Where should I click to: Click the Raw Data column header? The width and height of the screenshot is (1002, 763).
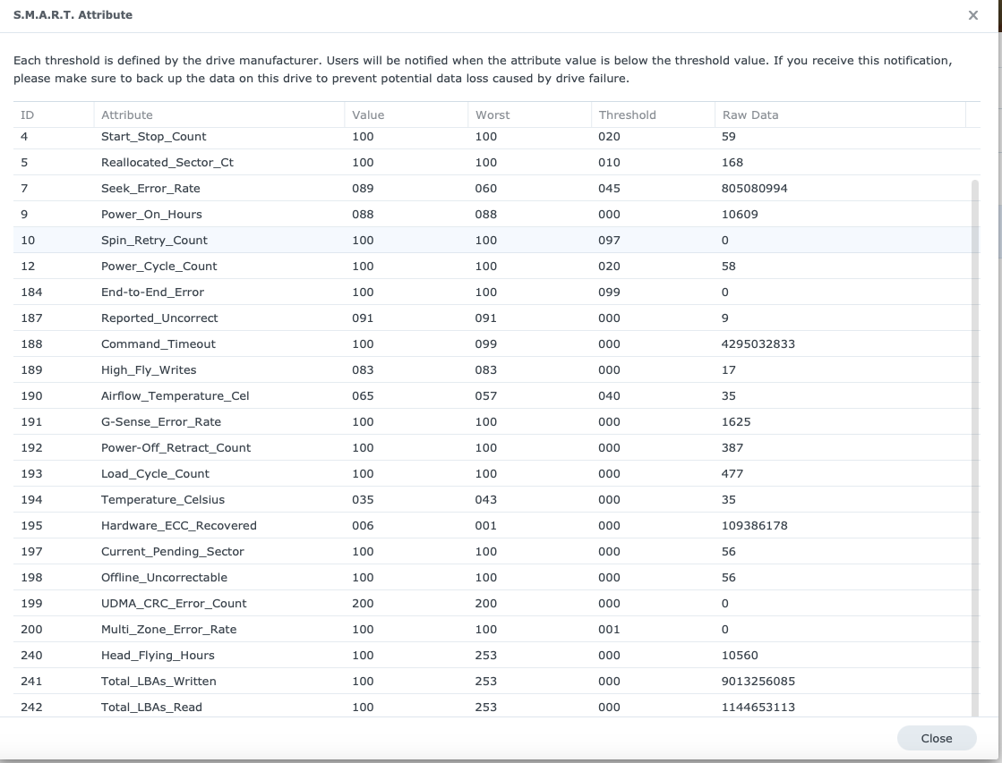(840, 114)
